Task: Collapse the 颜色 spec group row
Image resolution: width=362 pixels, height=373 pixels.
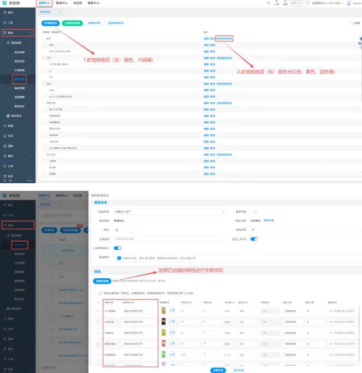Action: (x=44, y=39)
